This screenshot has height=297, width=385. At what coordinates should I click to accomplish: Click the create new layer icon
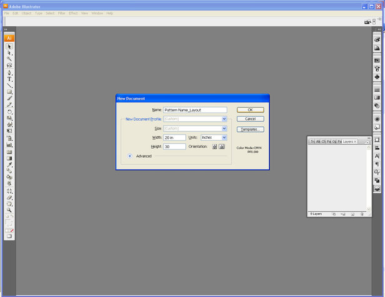[352, 214]
